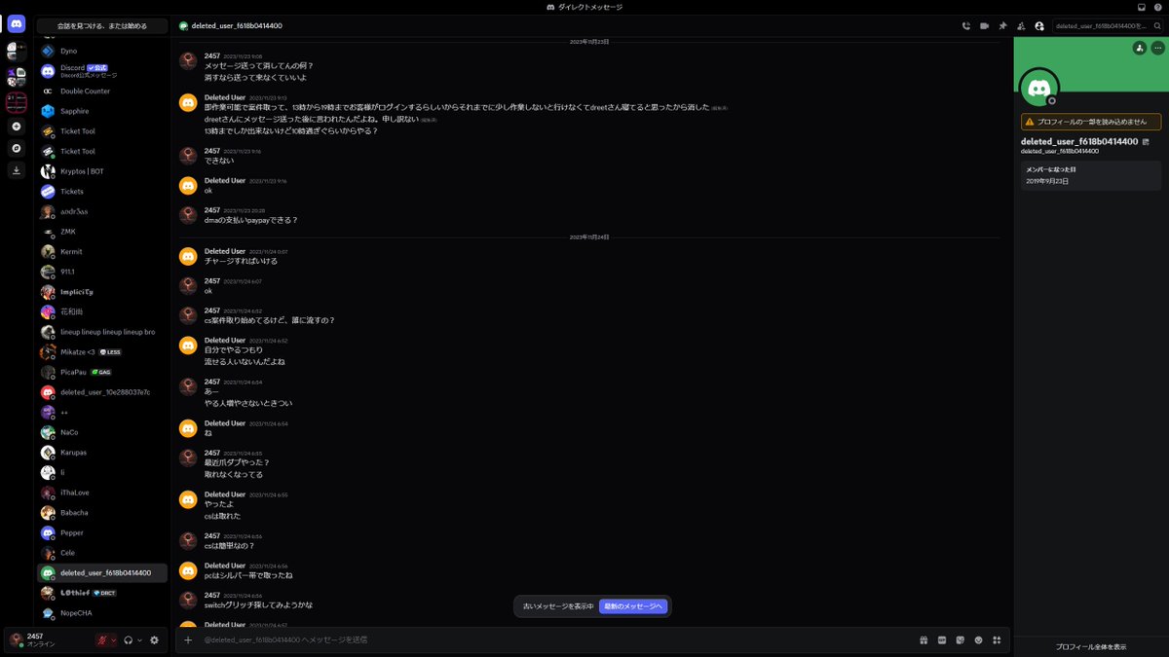This screenshot has width=1169, height=657.
Task: Open the Discord official messages conversation
Action: (x=102, y=71)
